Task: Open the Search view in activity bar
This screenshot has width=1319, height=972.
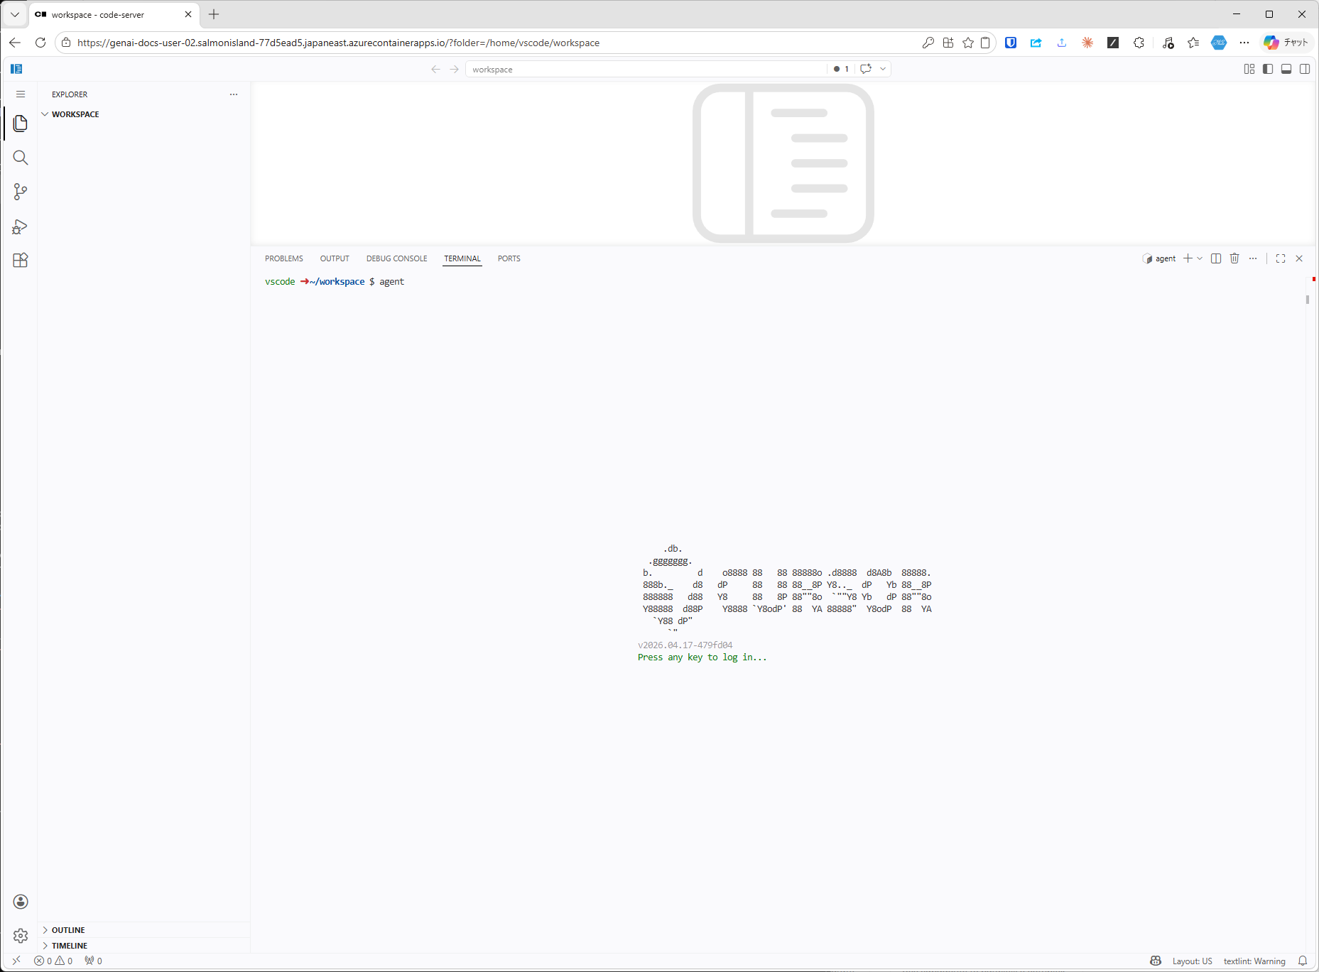Action: tap(21, 158)
